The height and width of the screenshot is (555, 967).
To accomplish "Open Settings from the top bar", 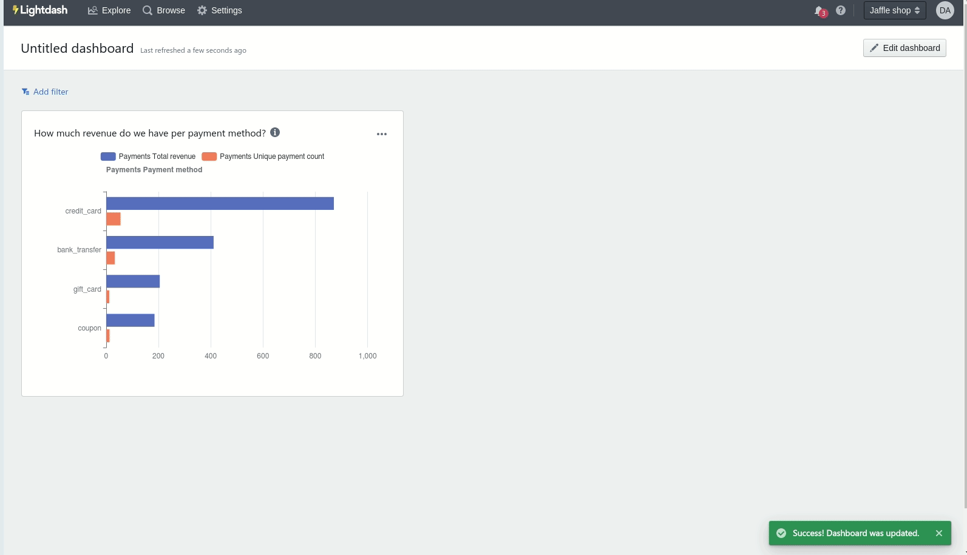I will [220, 10].
